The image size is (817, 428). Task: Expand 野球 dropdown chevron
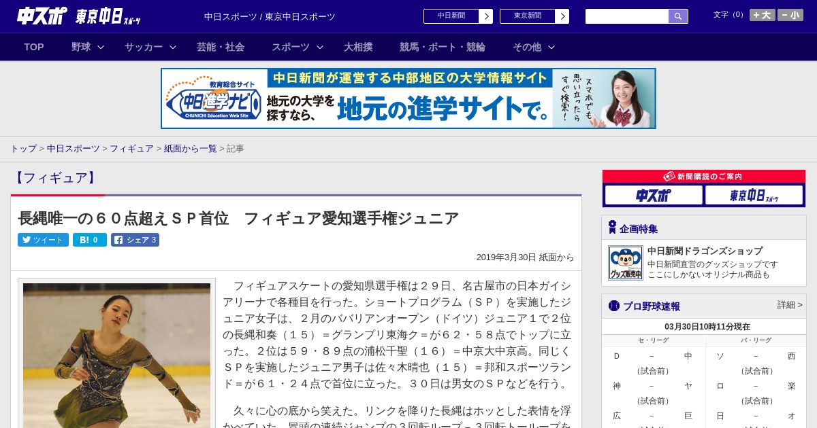click(101, 47)
